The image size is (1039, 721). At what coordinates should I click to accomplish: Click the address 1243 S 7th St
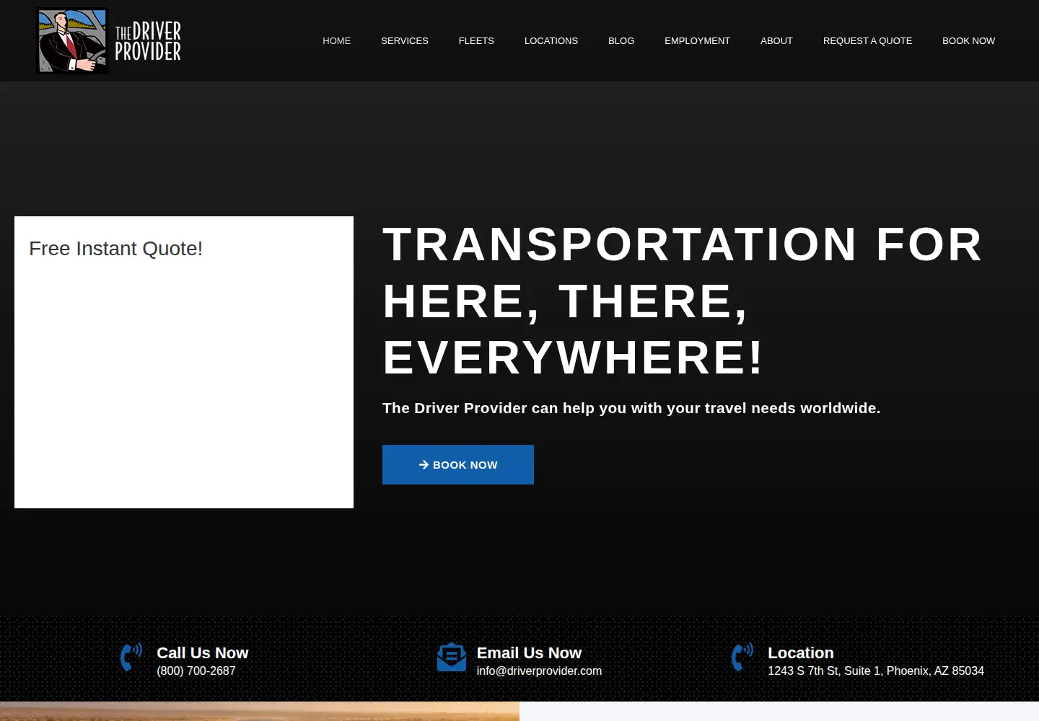[x=876, y=671]
